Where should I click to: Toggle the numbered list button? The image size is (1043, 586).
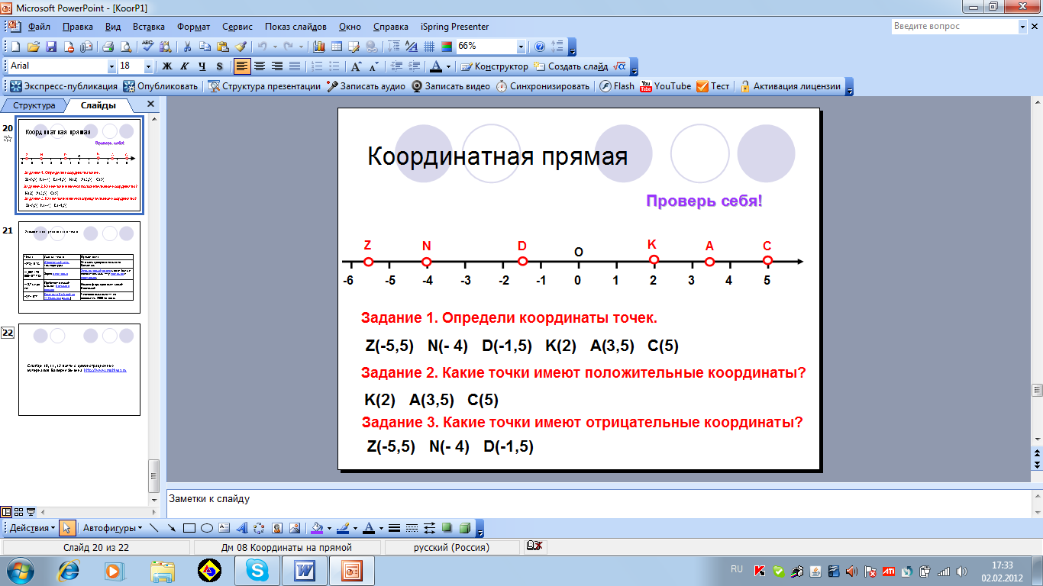317,66
